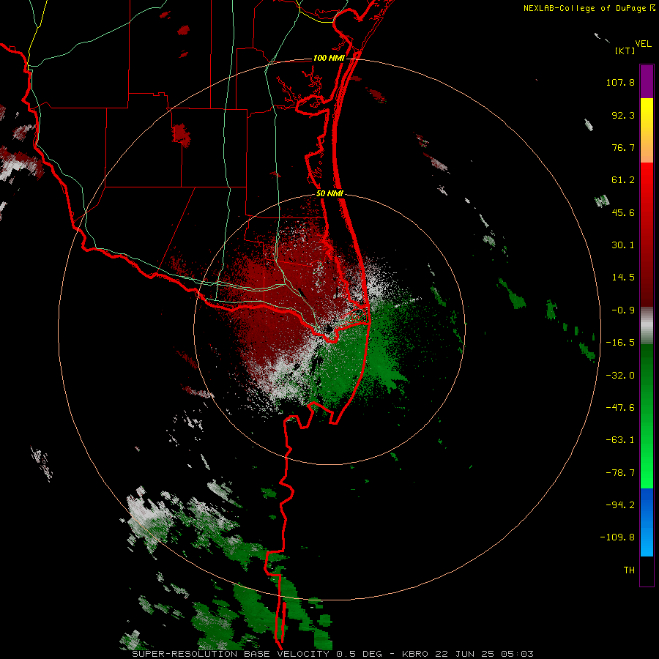This screenshot has height=659, width=659.
Task: Click the -47.6 value on the velocity scale
Action: click(x=620, y=408)
